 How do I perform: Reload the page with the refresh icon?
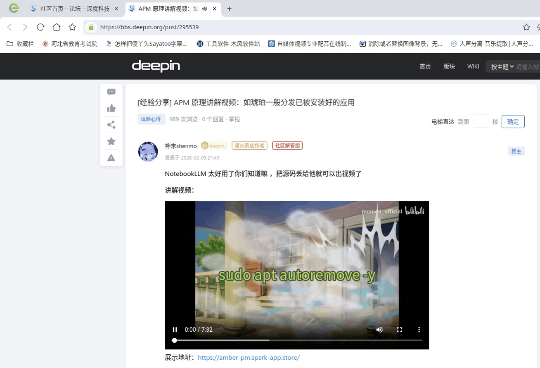coord(40,27)
